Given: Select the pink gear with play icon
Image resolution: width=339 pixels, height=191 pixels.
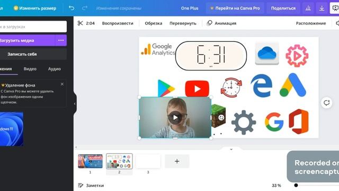Looking at the screenshot, I should click(297, 56).
